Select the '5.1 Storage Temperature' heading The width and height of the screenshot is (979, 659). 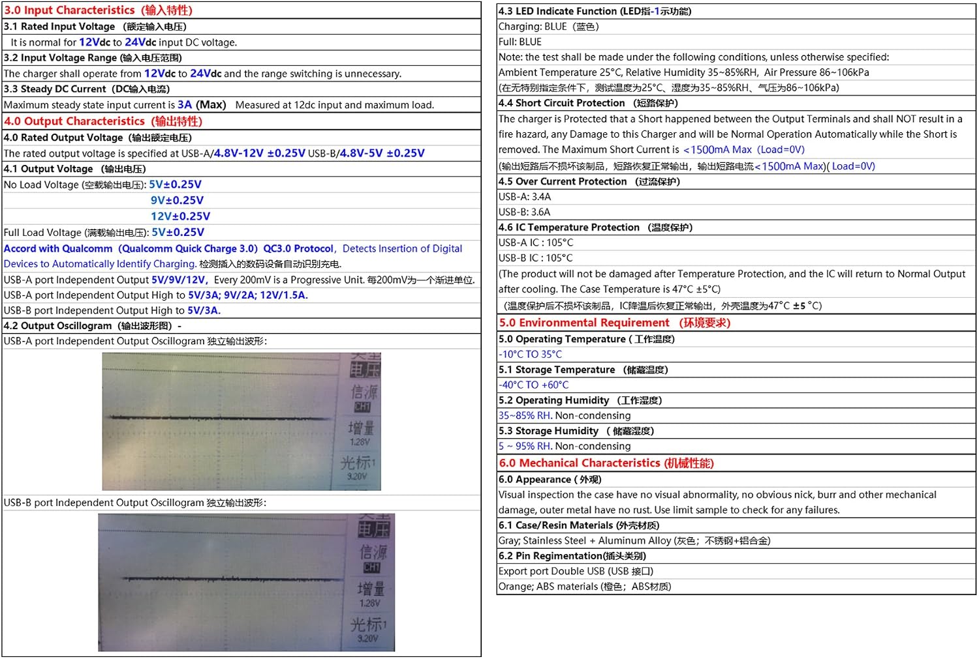click(583, 370)
